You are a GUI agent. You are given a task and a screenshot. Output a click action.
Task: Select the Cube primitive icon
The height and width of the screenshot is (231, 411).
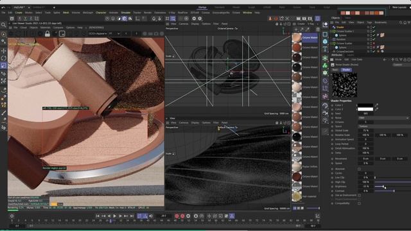click(x=326, y=42)
